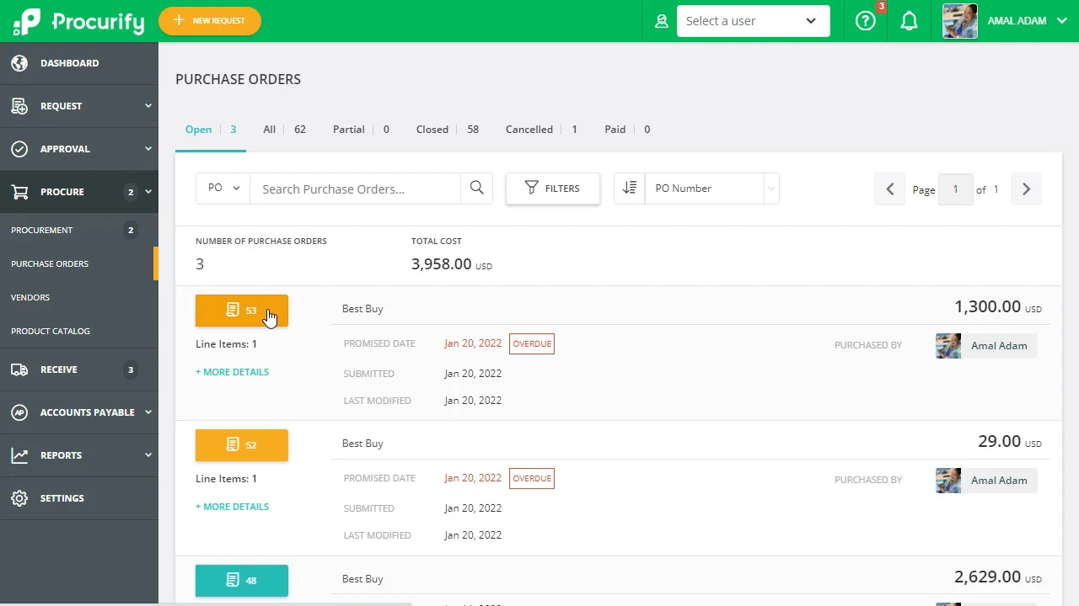Click the Reports chart icon
1079x606 pixels.
[19, 455]
